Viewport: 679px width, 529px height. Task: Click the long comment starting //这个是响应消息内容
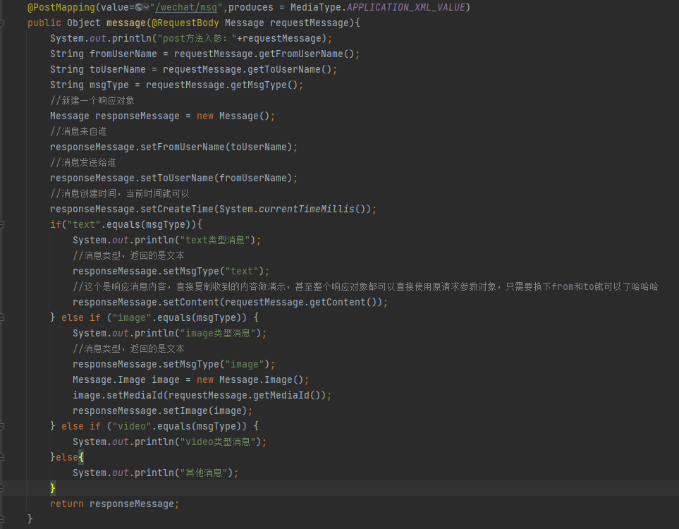365,287
